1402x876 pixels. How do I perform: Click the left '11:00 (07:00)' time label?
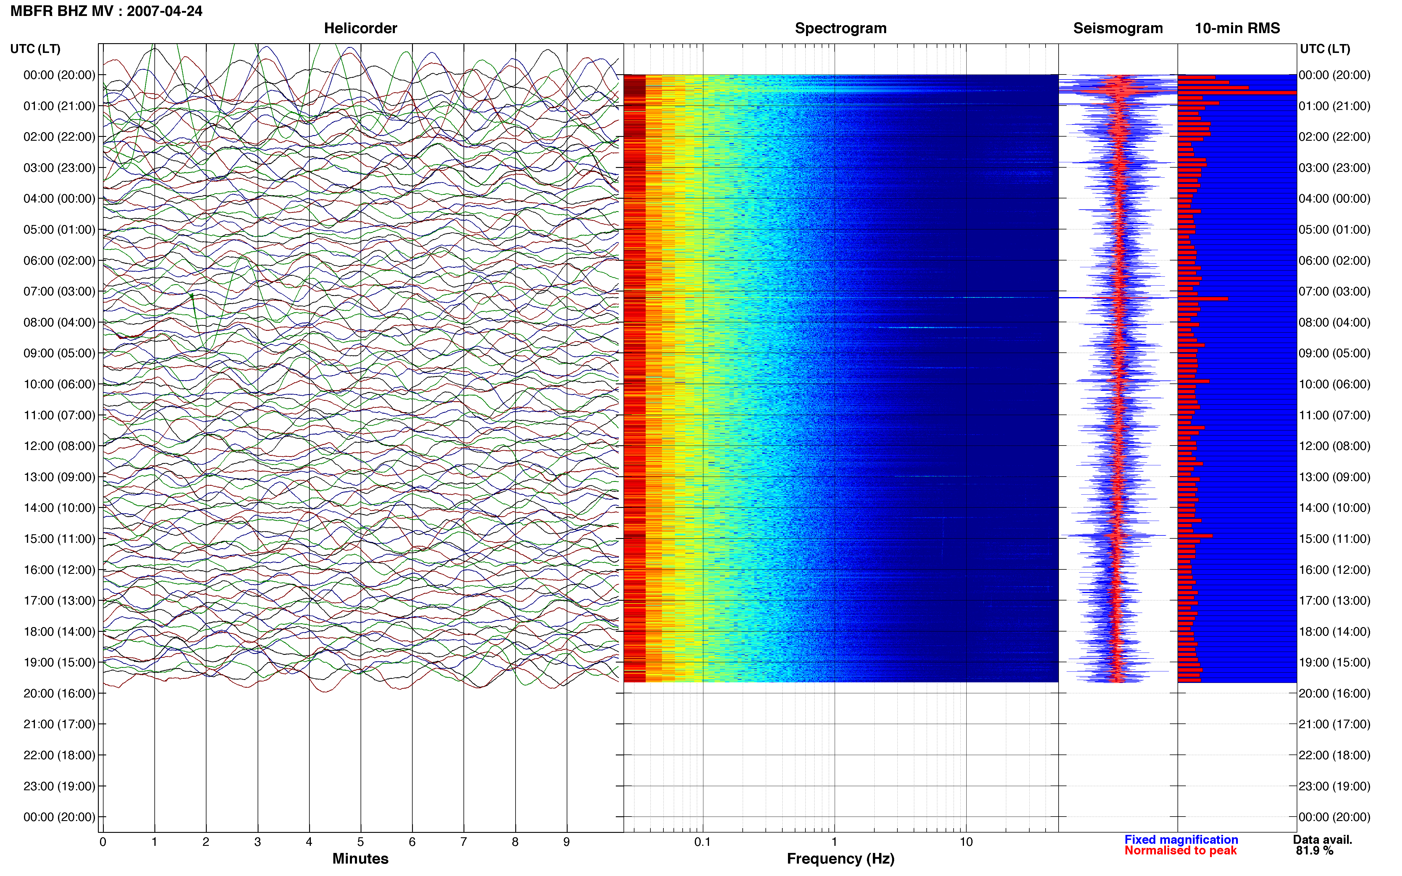click(59, 415)
